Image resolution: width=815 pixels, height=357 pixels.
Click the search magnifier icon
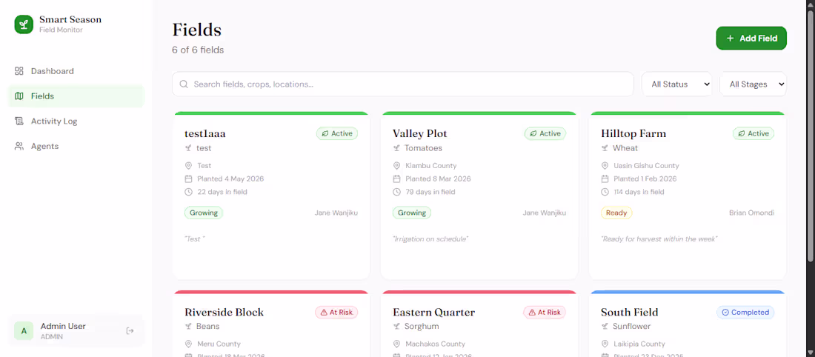pyautogui.click(x=184, y=84)
